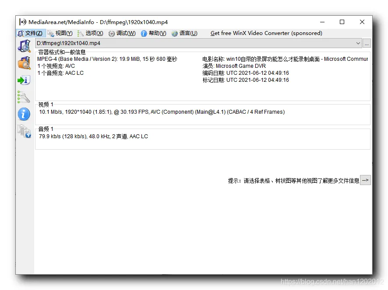Click the green arrow Export sidebar icon
Screen dimensions: 388x290
[x=24, y=80]
